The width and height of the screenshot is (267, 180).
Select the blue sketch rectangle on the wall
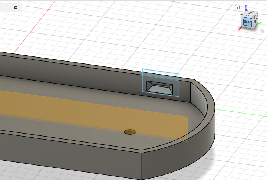coord(161,83)
